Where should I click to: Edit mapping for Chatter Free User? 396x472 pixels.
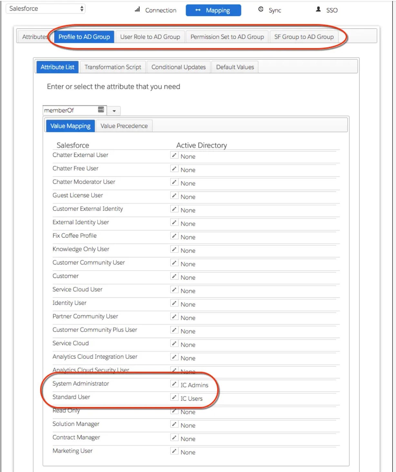point(174,169)
